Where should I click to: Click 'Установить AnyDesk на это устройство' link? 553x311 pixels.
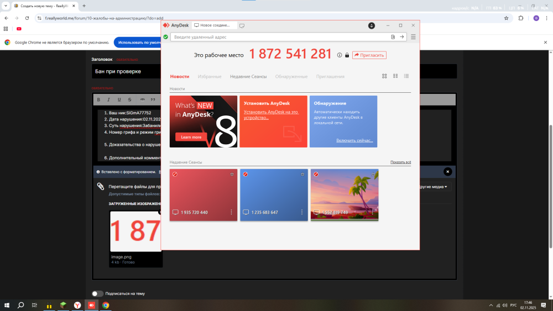[x=271, y=115]
